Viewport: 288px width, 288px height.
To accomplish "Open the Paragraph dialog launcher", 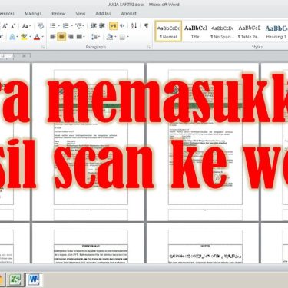I will (149, 47).
